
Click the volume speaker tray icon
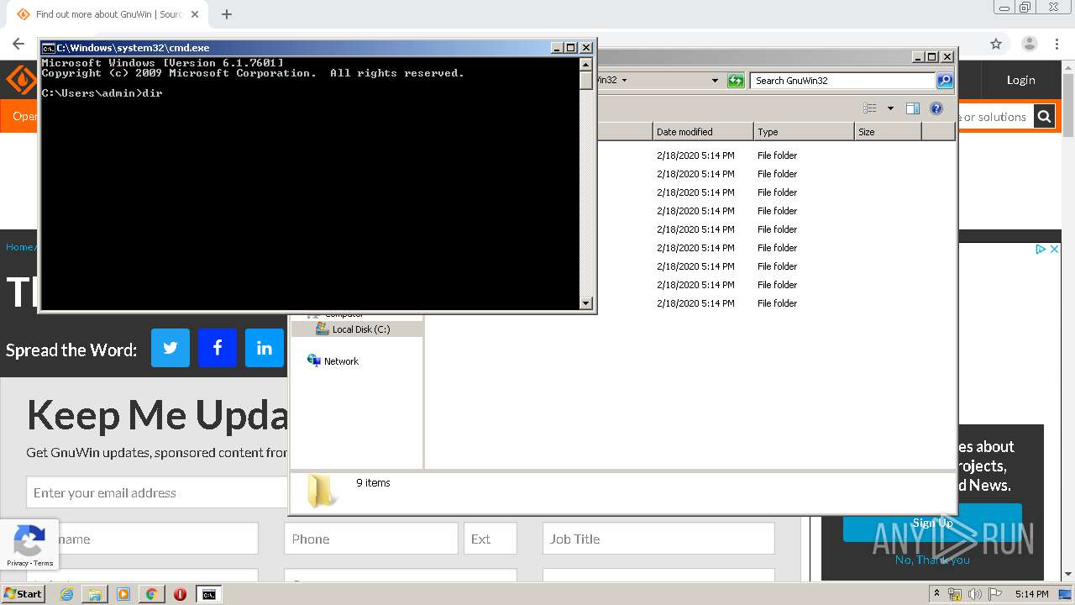click(974, 594)
